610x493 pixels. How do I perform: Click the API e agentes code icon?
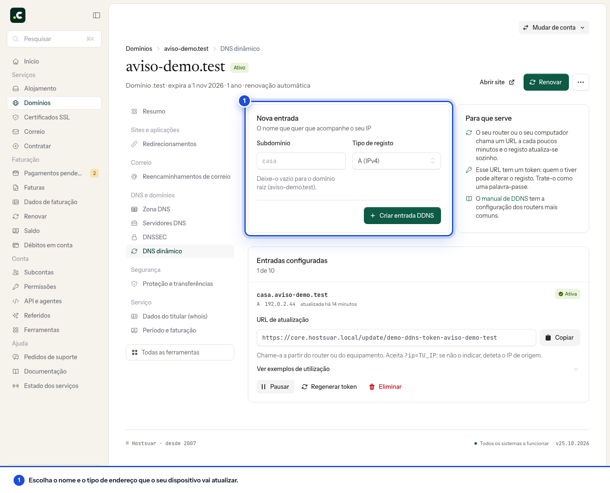pyautogui.click(x=16, y=301)
